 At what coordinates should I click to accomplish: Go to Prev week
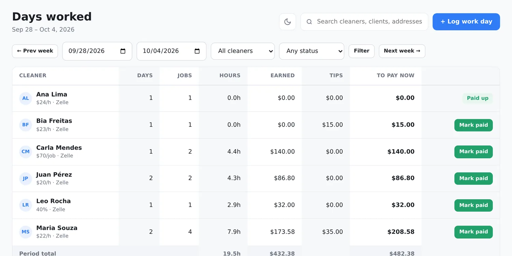(x=35, y=51)
